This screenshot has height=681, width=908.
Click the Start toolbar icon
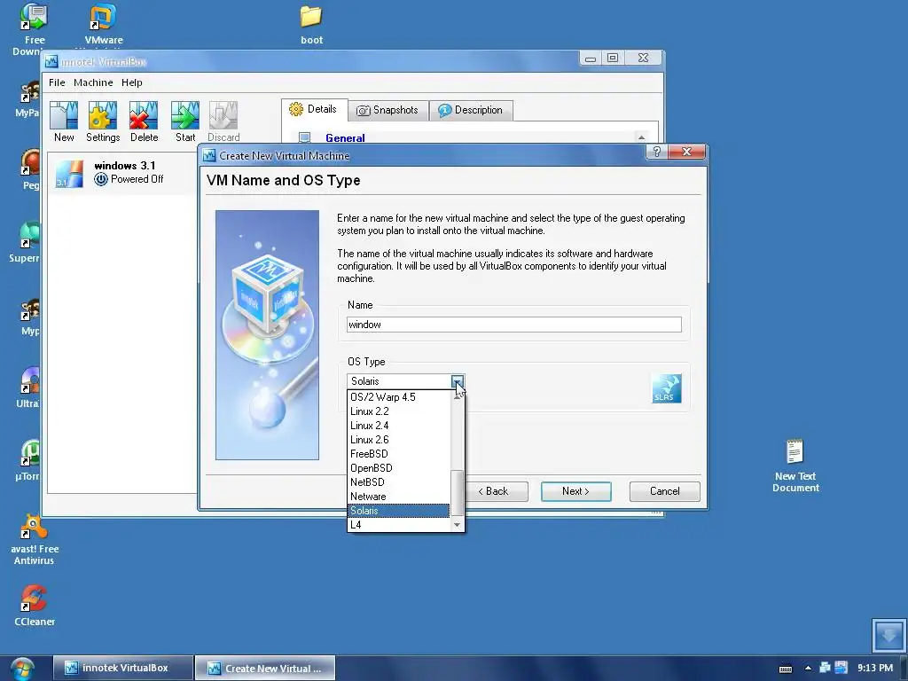tap(185, 121)
